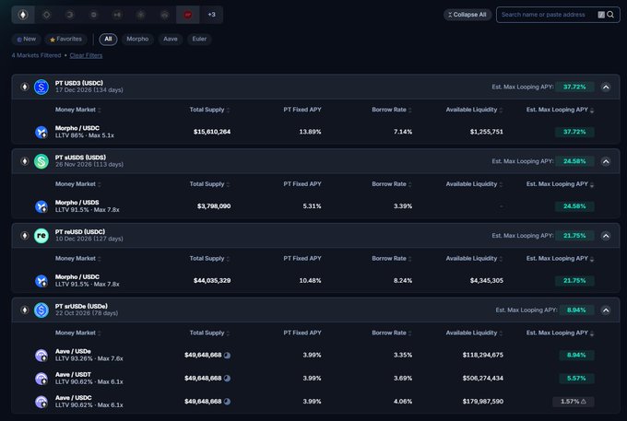Click the paste icon inside search box
The width and height of the screenshot is (627, 421).
click(601, 15)
